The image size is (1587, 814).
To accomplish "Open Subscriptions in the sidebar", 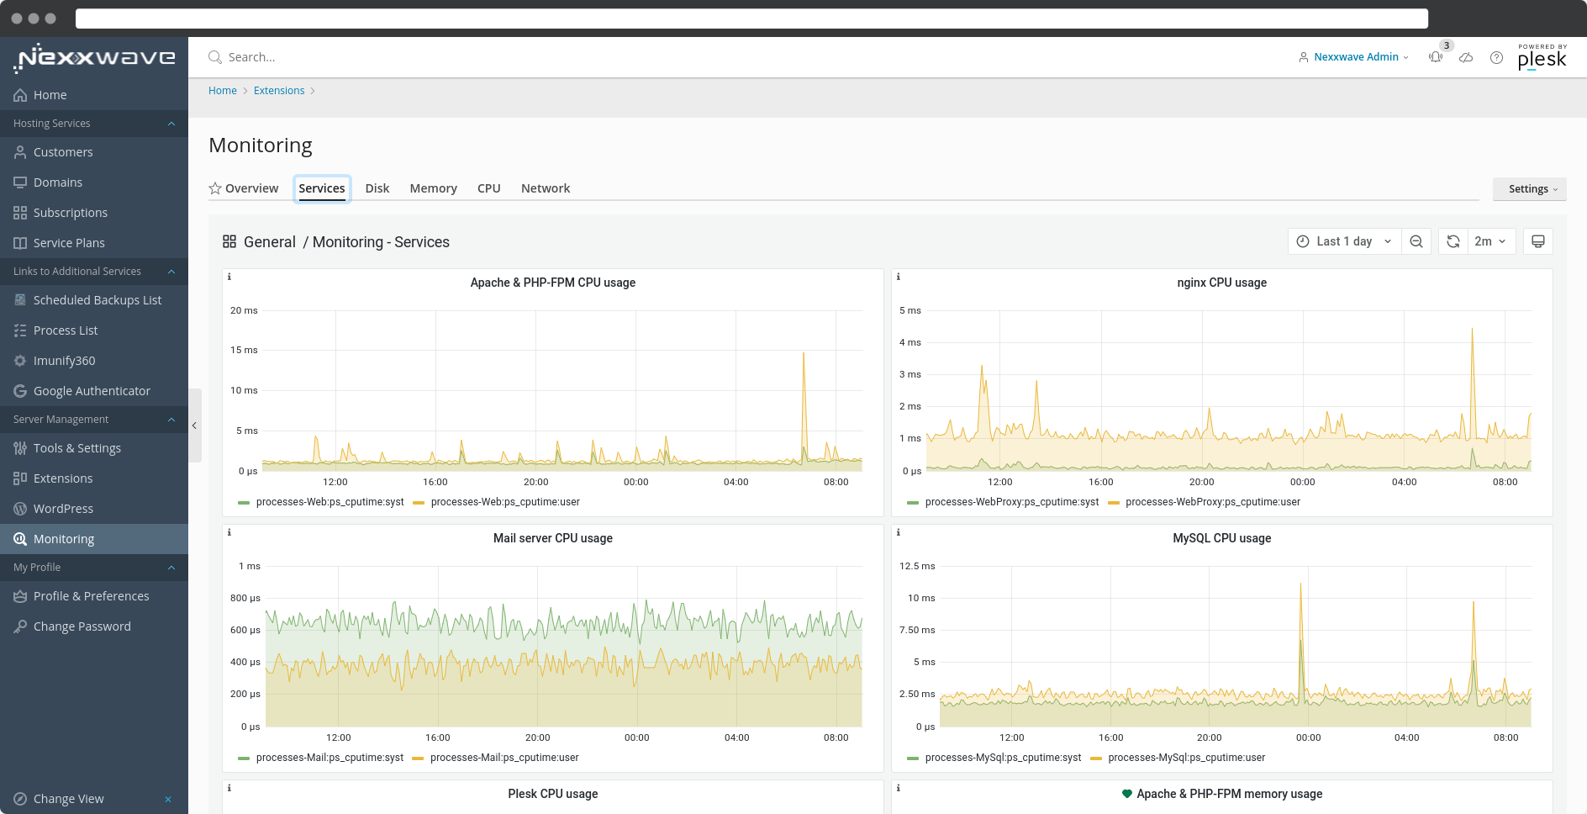I will 94,213.
